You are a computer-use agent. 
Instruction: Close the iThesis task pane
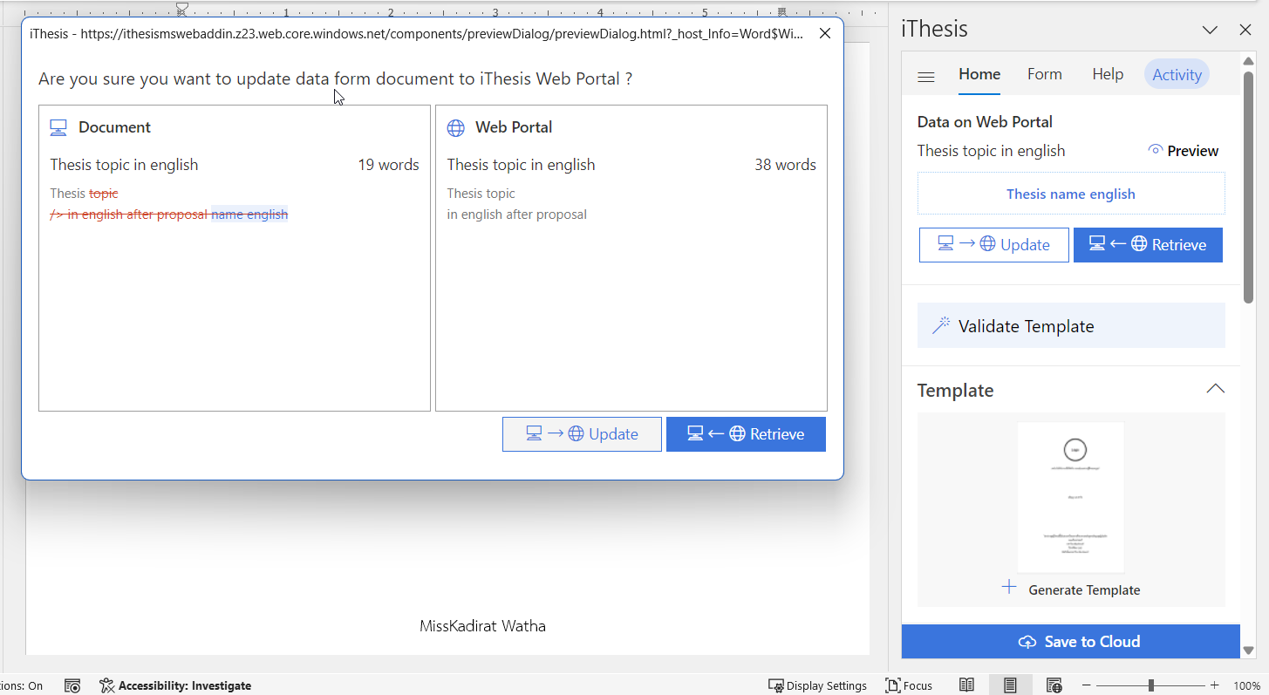pyautogui.click(x=1245, y=30)
